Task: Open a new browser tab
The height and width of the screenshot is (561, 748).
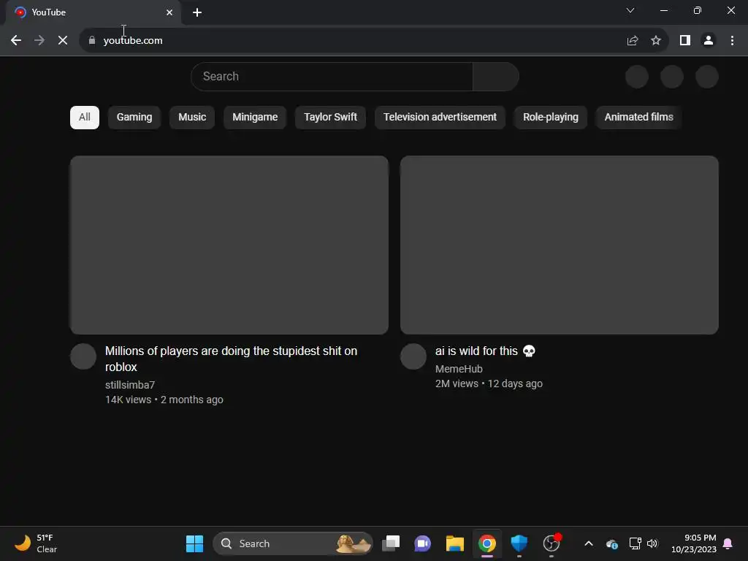Action: coord(197,12)
